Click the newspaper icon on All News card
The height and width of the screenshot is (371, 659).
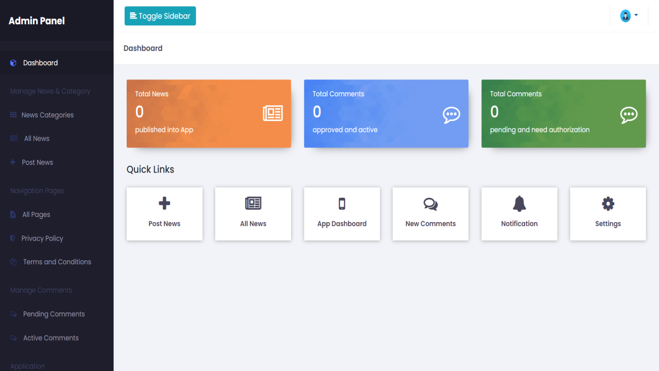coord(253,204)
